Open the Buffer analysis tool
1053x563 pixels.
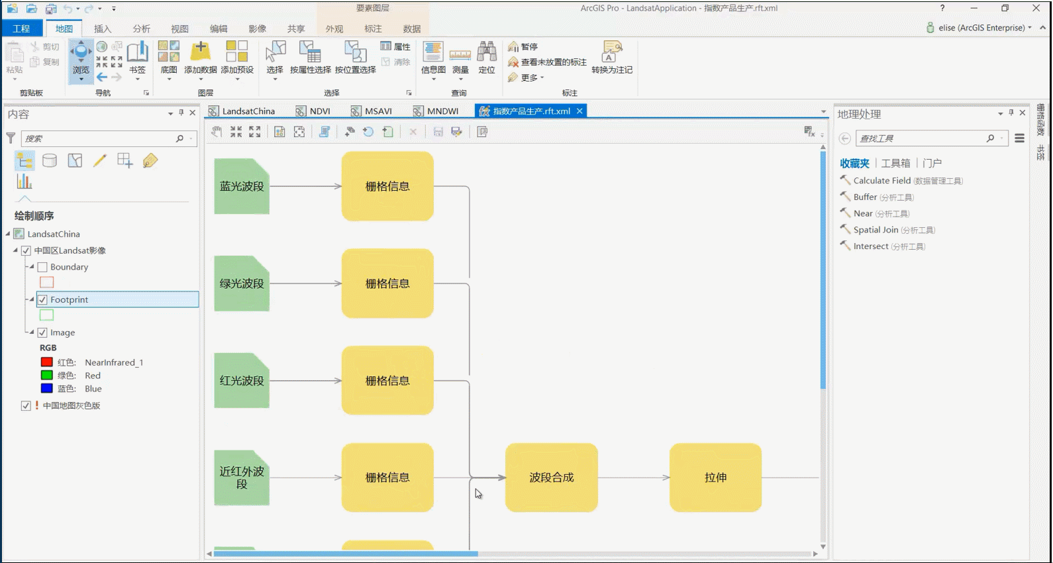pyautogui.click(x=877, y=197)
